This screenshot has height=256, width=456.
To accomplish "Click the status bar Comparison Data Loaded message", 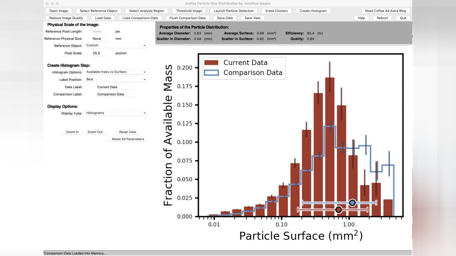I will click(x=75, y=254).
